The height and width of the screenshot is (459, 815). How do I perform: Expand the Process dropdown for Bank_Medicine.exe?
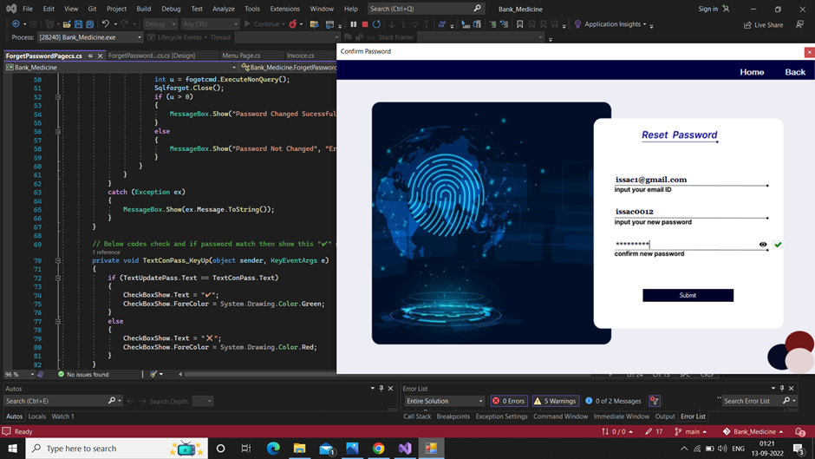[139, 38]
